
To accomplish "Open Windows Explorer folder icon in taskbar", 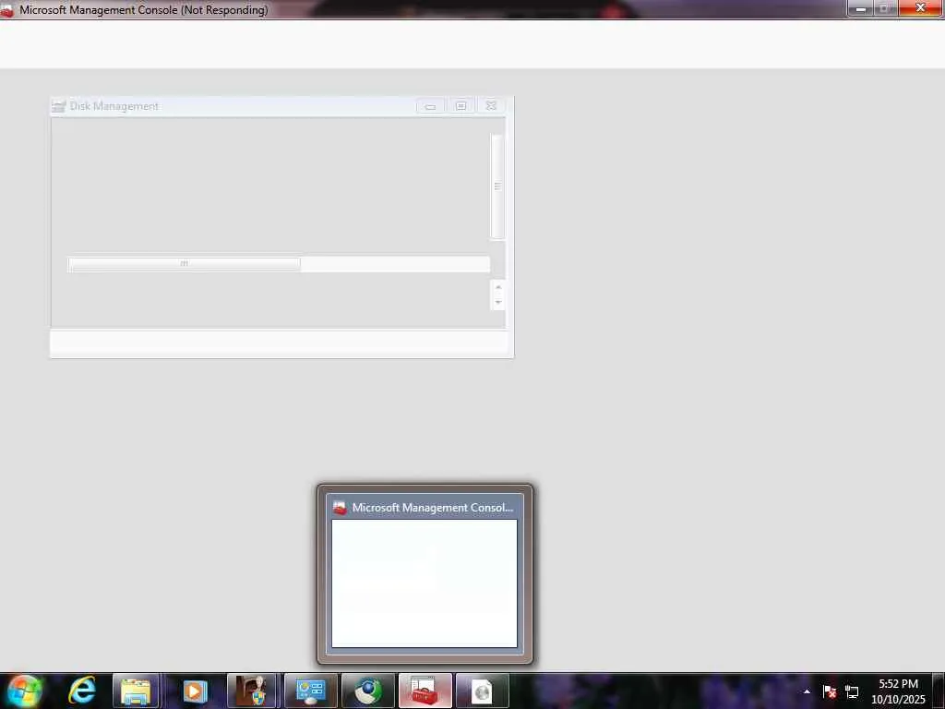I will click(x=136, y=691).
